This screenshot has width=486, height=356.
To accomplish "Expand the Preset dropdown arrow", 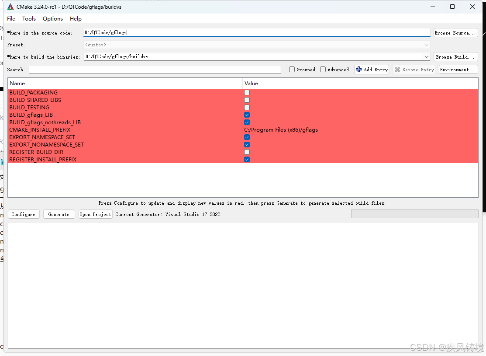I will pyautogui.click(x=427, y=45).
